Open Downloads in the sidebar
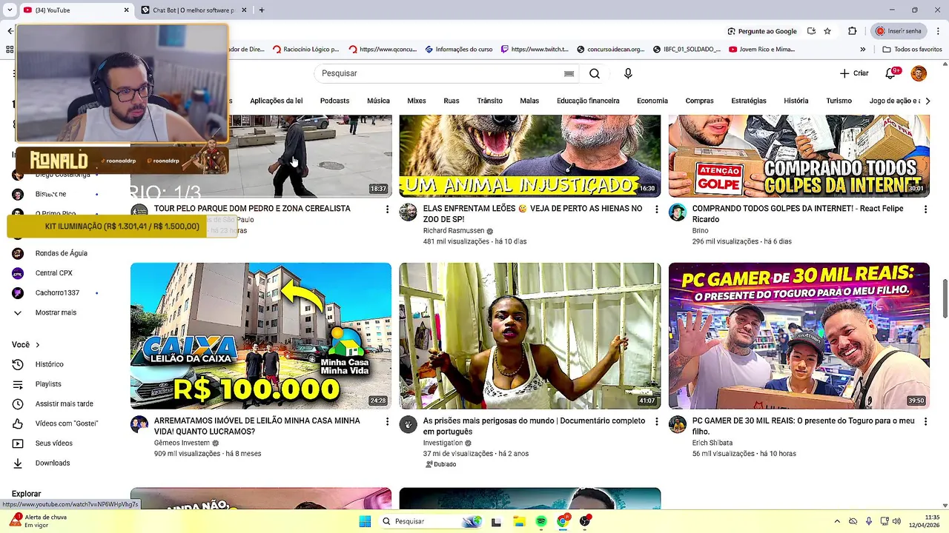The width and height of the screenshot is (949, 533). click(x=52, y=463)
